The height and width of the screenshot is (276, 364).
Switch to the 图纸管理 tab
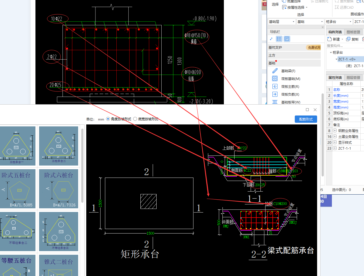pos(353,32)
